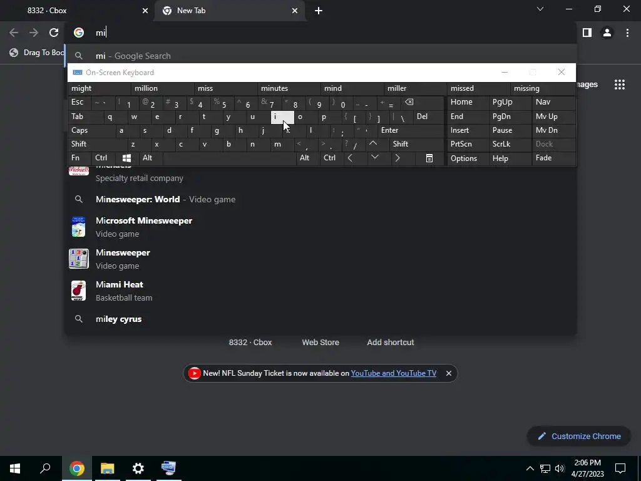Tap the Backspace key icon
The width and height of the screenshot is (641, 481).
pos(423,102)
